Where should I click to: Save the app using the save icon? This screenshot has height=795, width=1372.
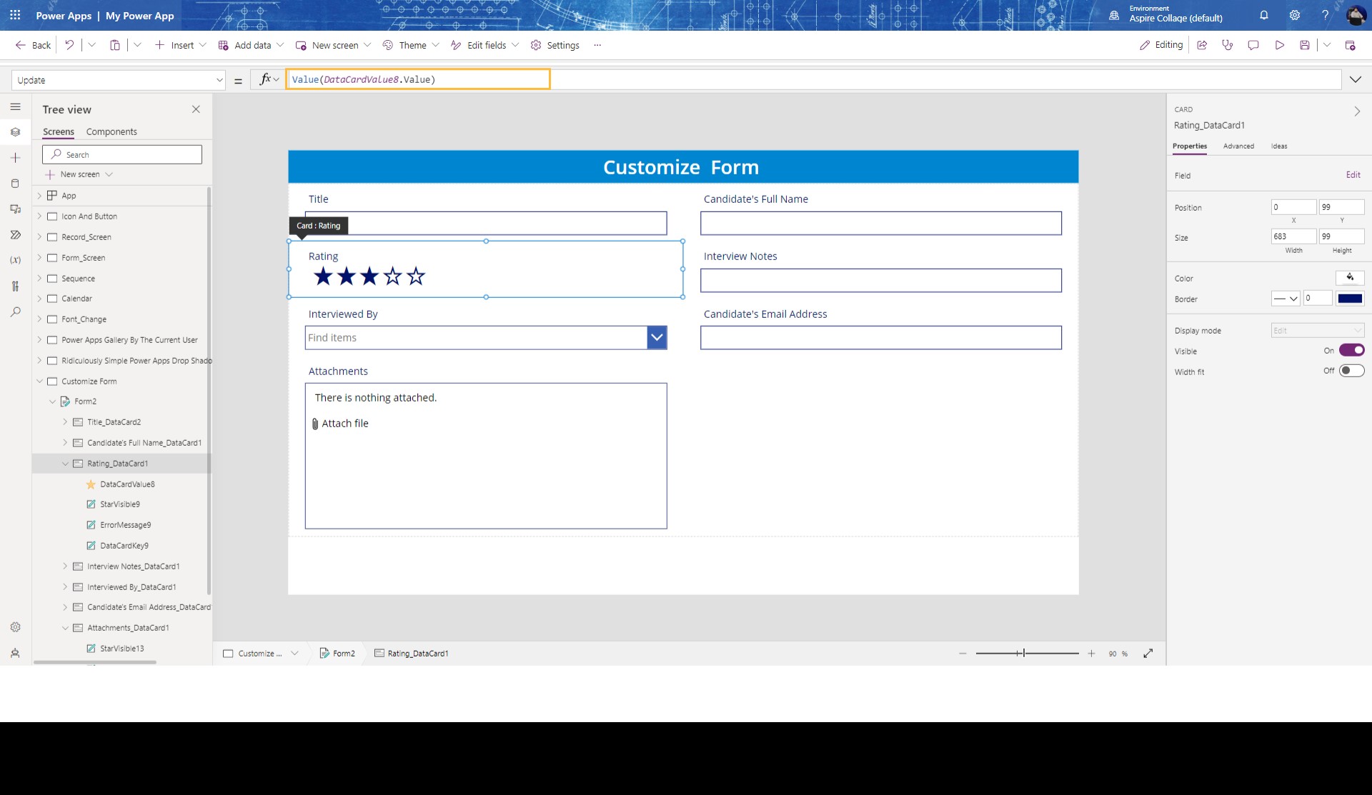1305,44
